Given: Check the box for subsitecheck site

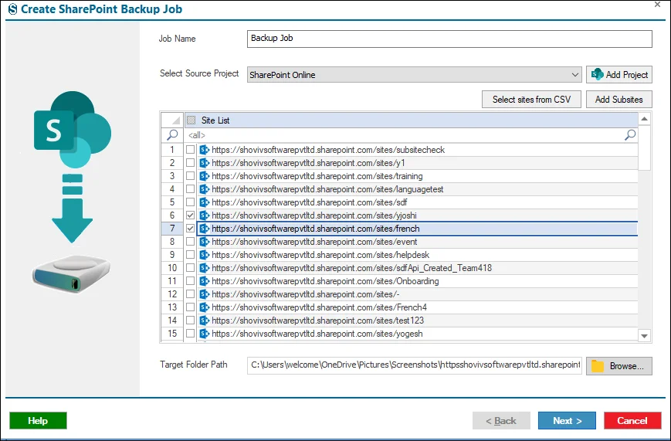Looking at the screenshot, I should coord(191,150).
